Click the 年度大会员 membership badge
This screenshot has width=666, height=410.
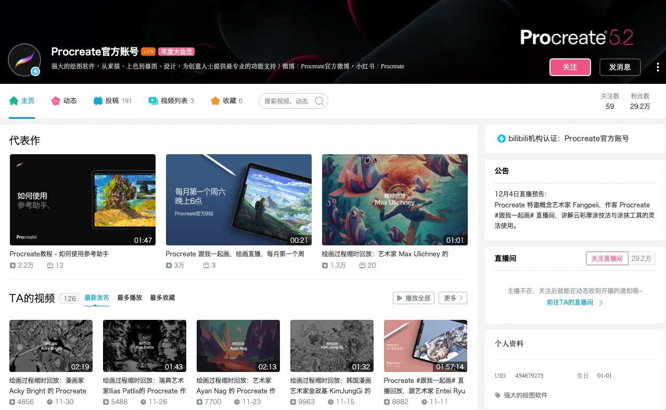pos(176,52)
